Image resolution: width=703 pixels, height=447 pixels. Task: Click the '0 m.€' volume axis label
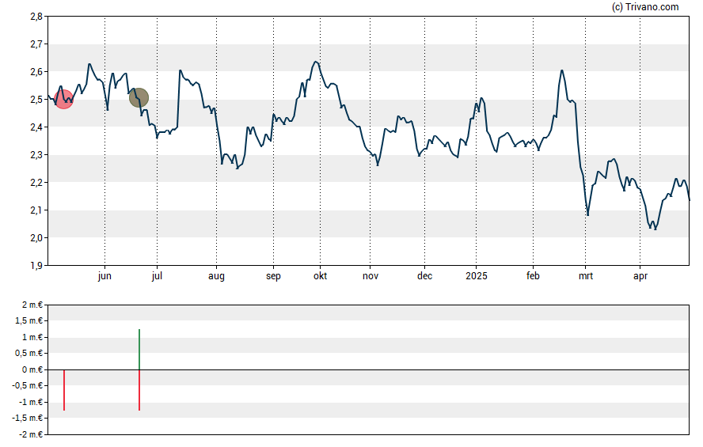(x=32, y=369)
